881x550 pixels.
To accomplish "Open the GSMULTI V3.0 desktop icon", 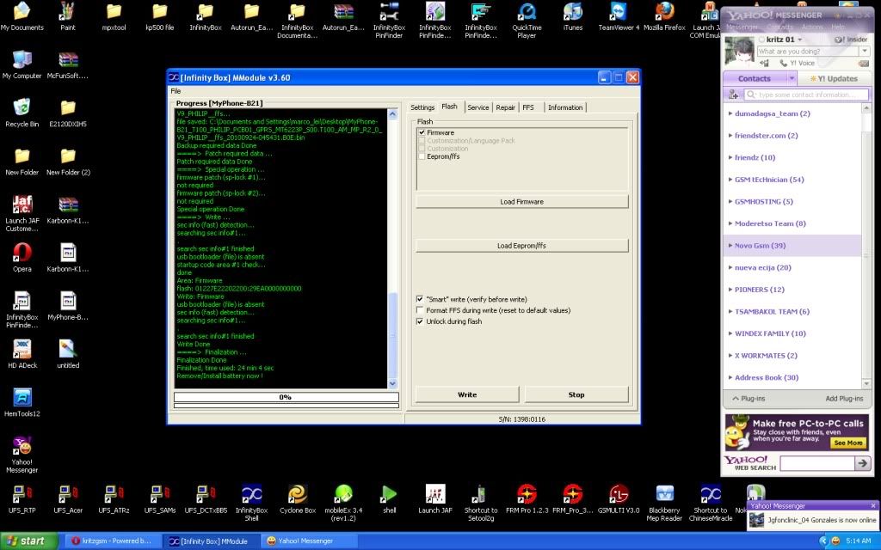I will coord(619,498).
